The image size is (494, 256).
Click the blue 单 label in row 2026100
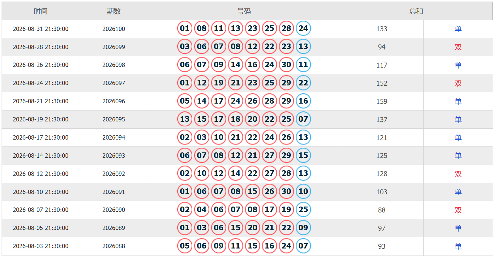click(x=458, y=29)
